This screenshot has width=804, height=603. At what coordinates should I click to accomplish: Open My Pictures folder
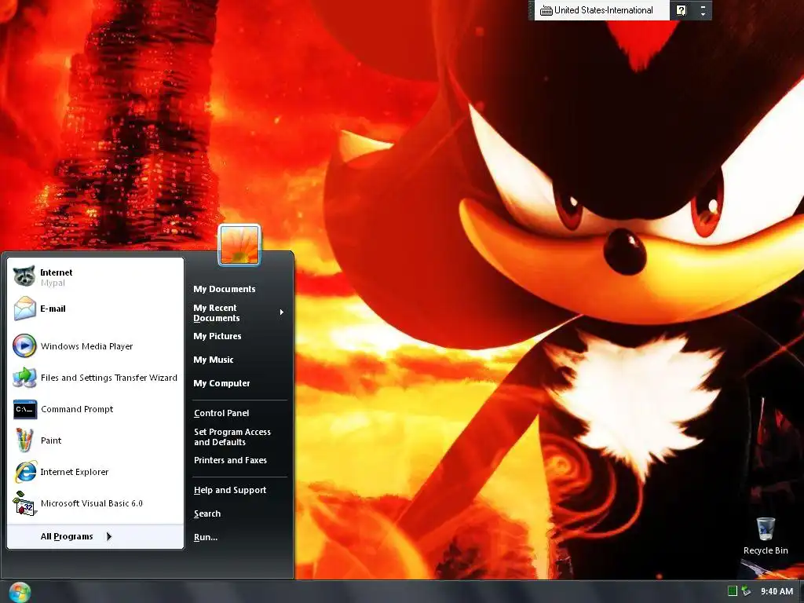pos(217,336)
